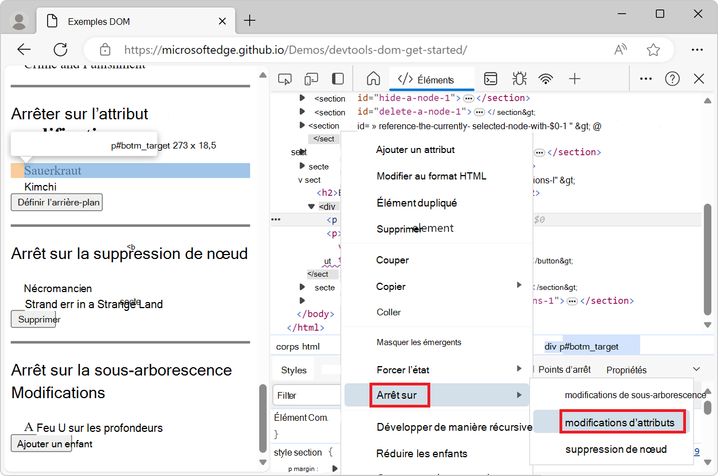
Task: Open network conditions wifi icon
Action: [x=546, y=78]
